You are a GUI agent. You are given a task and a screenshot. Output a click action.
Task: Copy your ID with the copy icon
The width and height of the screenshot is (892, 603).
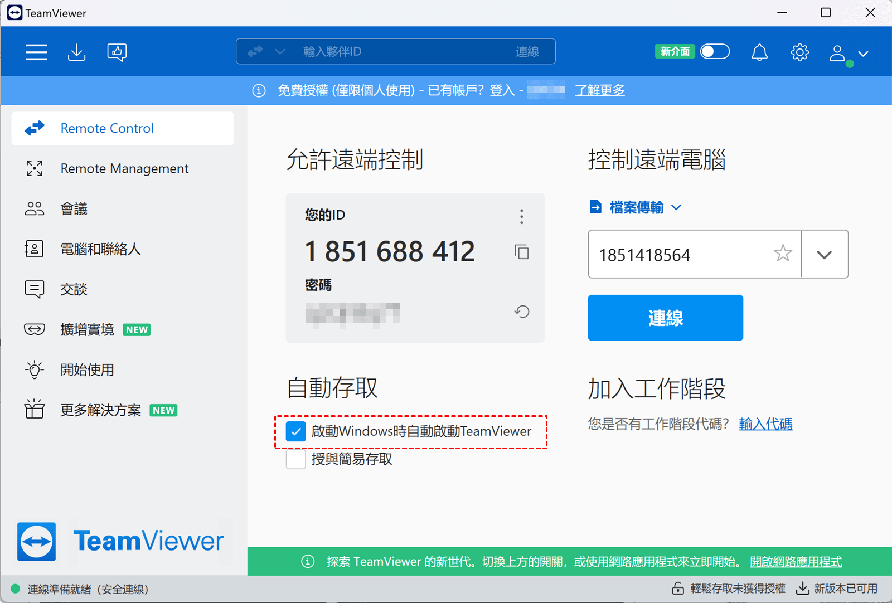tap(522, 252)
